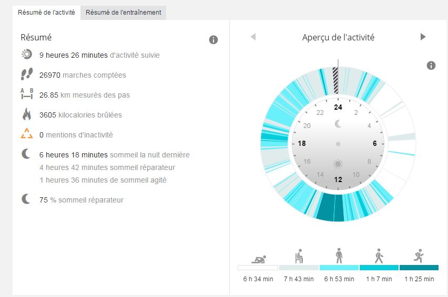This screenshot has height=297, width=448.
Task: Click the lying down activity icon
Action: (258, 258)
